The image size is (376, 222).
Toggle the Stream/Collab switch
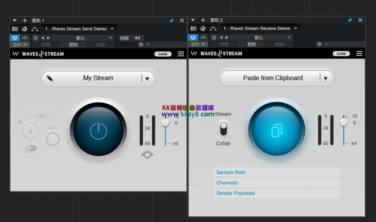223,128
